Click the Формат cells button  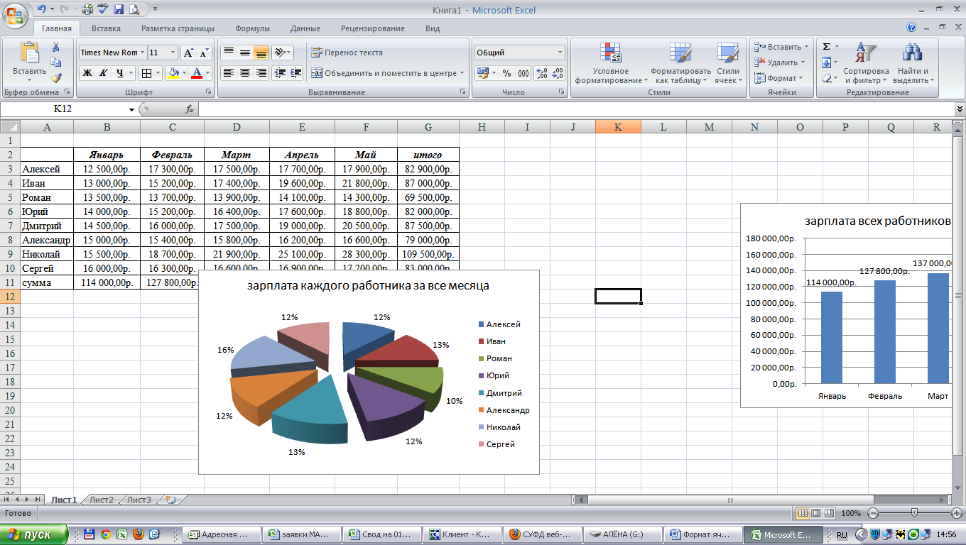click(778, 78)
